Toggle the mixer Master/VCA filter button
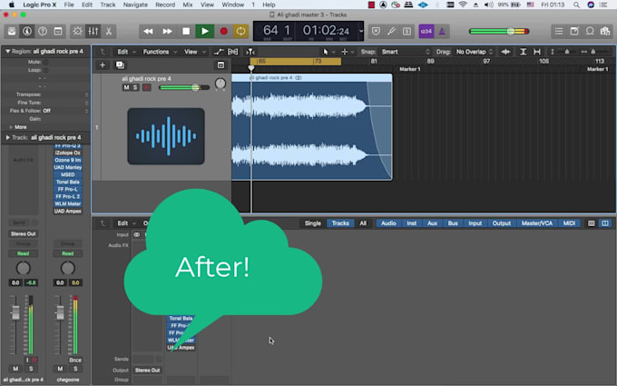This screenshot has height=386, width=617. tap(537, 223)
